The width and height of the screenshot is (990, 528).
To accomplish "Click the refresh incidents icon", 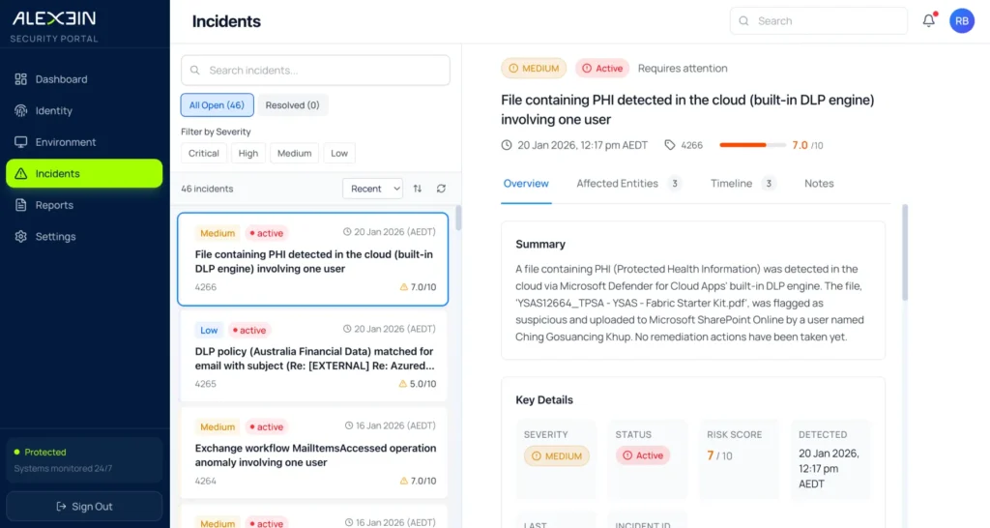I will 442,189.
